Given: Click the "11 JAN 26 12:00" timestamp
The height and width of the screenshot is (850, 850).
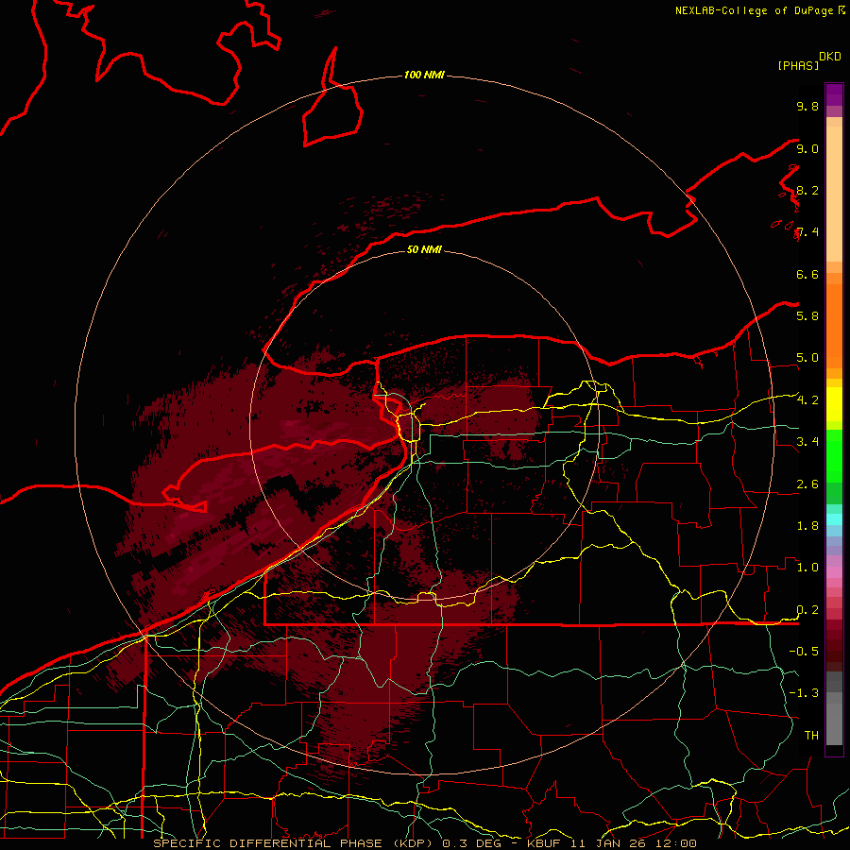Looking at the screenshot, I should (633, 843).
